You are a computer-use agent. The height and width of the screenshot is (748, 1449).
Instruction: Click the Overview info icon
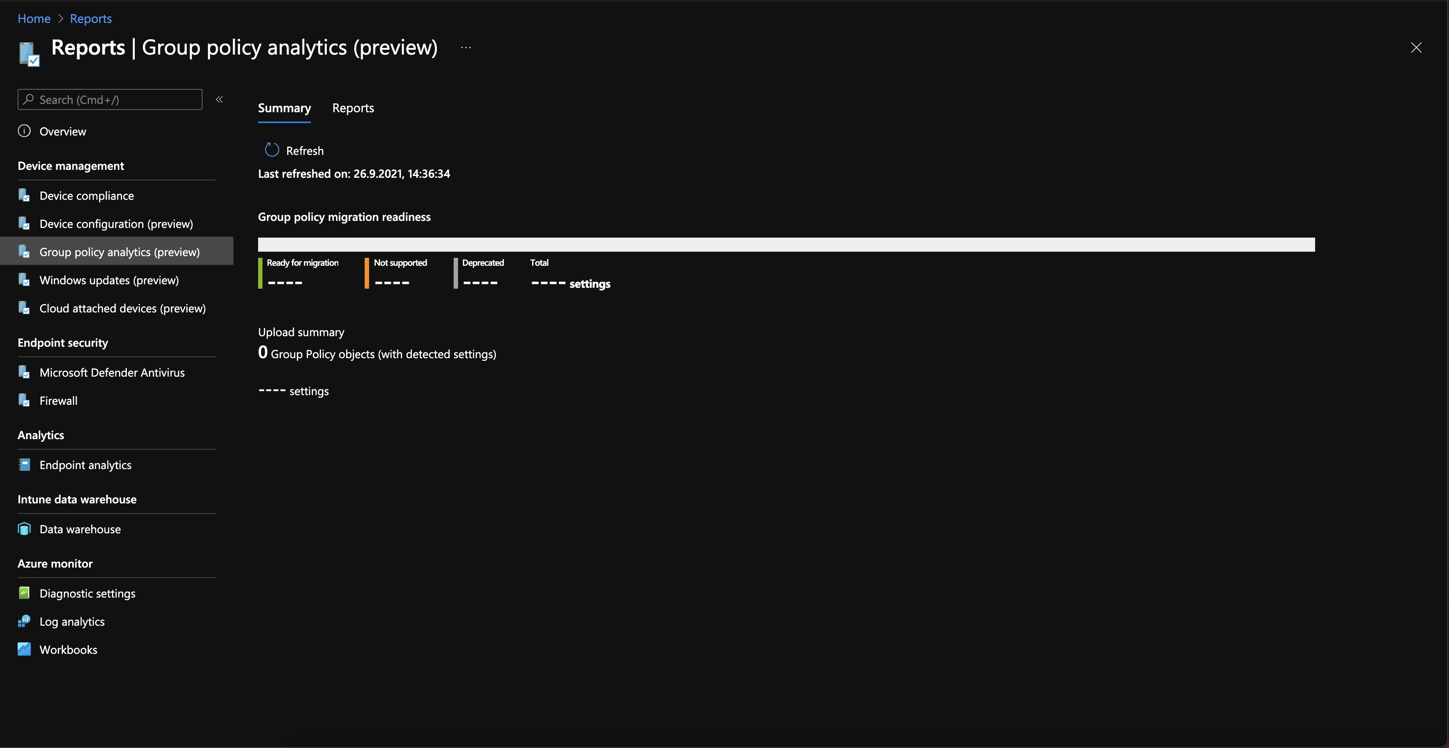point(24,131)
